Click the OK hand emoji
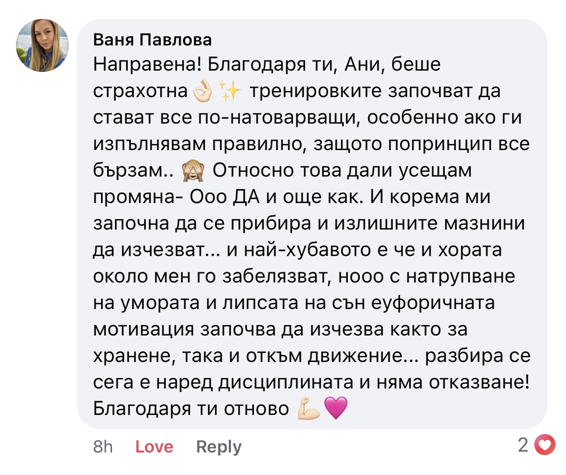The image size is (566, 475). pos(202,90)
